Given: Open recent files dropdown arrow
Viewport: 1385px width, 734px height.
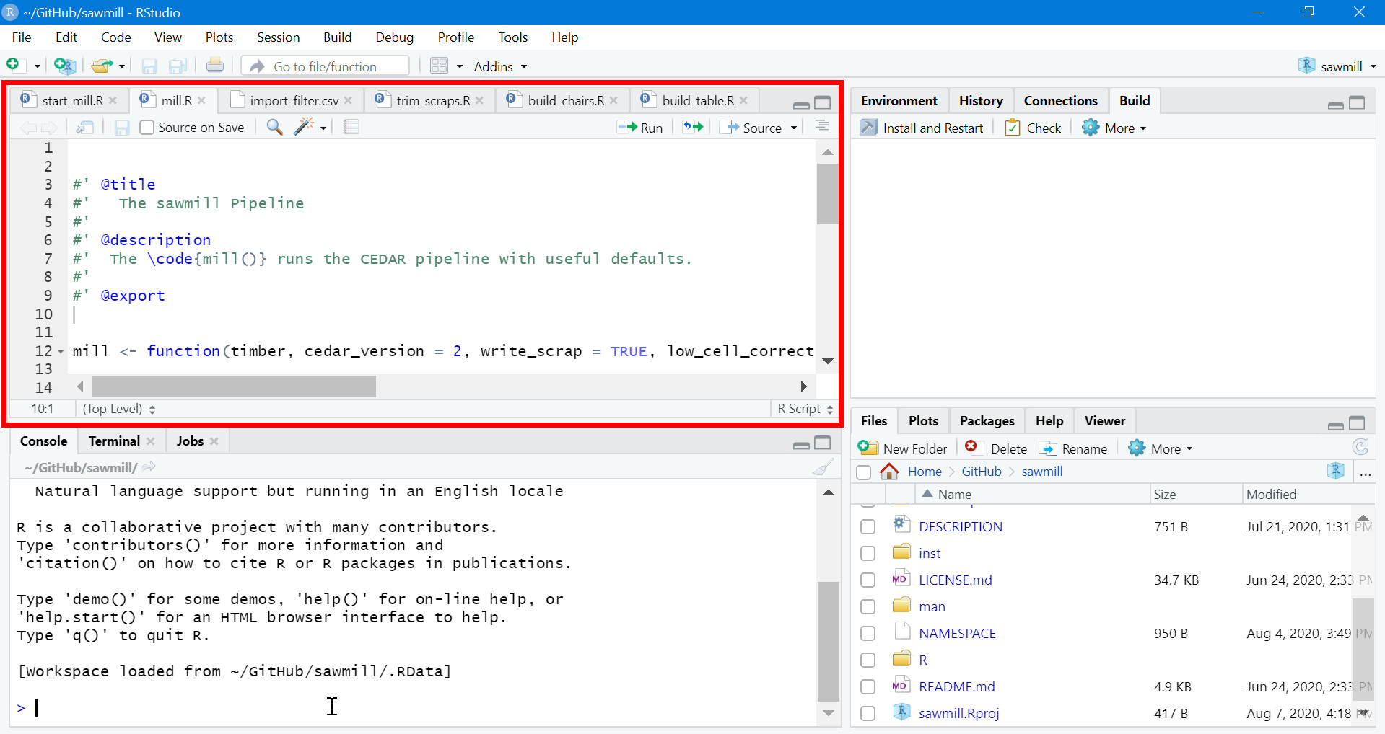Looking at the screenshot, I should 122,66.
